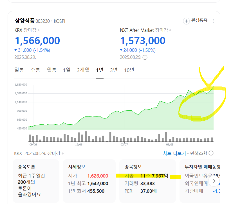Click the 1,620,000 y-axis label

click(21, 84)
